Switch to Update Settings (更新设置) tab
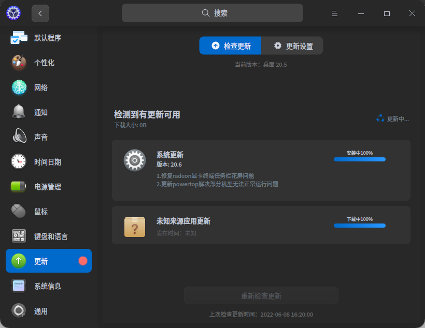This screenshot has width=425, height=328. click(292, 46)
